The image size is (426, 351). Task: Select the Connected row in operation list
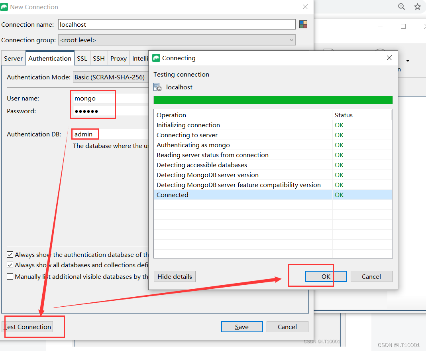coord(239,195)
